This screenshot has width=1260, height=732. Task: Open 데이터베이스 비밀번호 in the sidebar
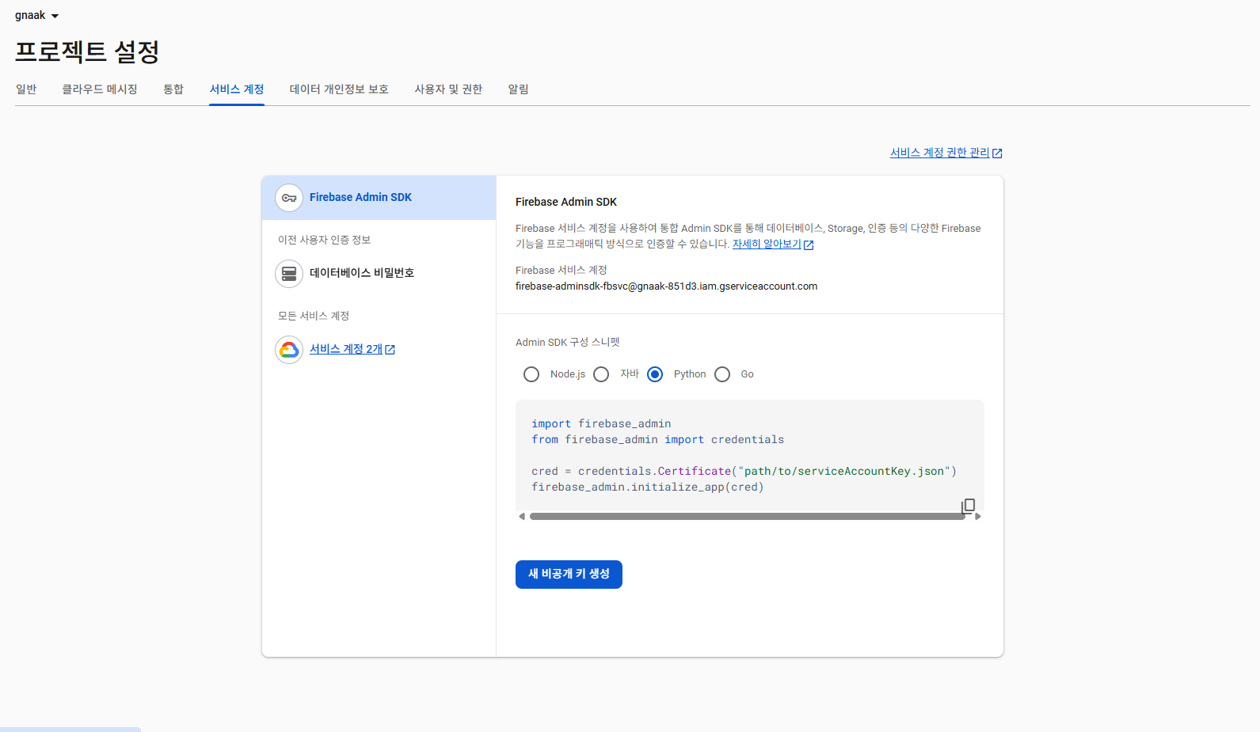pyautogui.click(x=362, y=273)
